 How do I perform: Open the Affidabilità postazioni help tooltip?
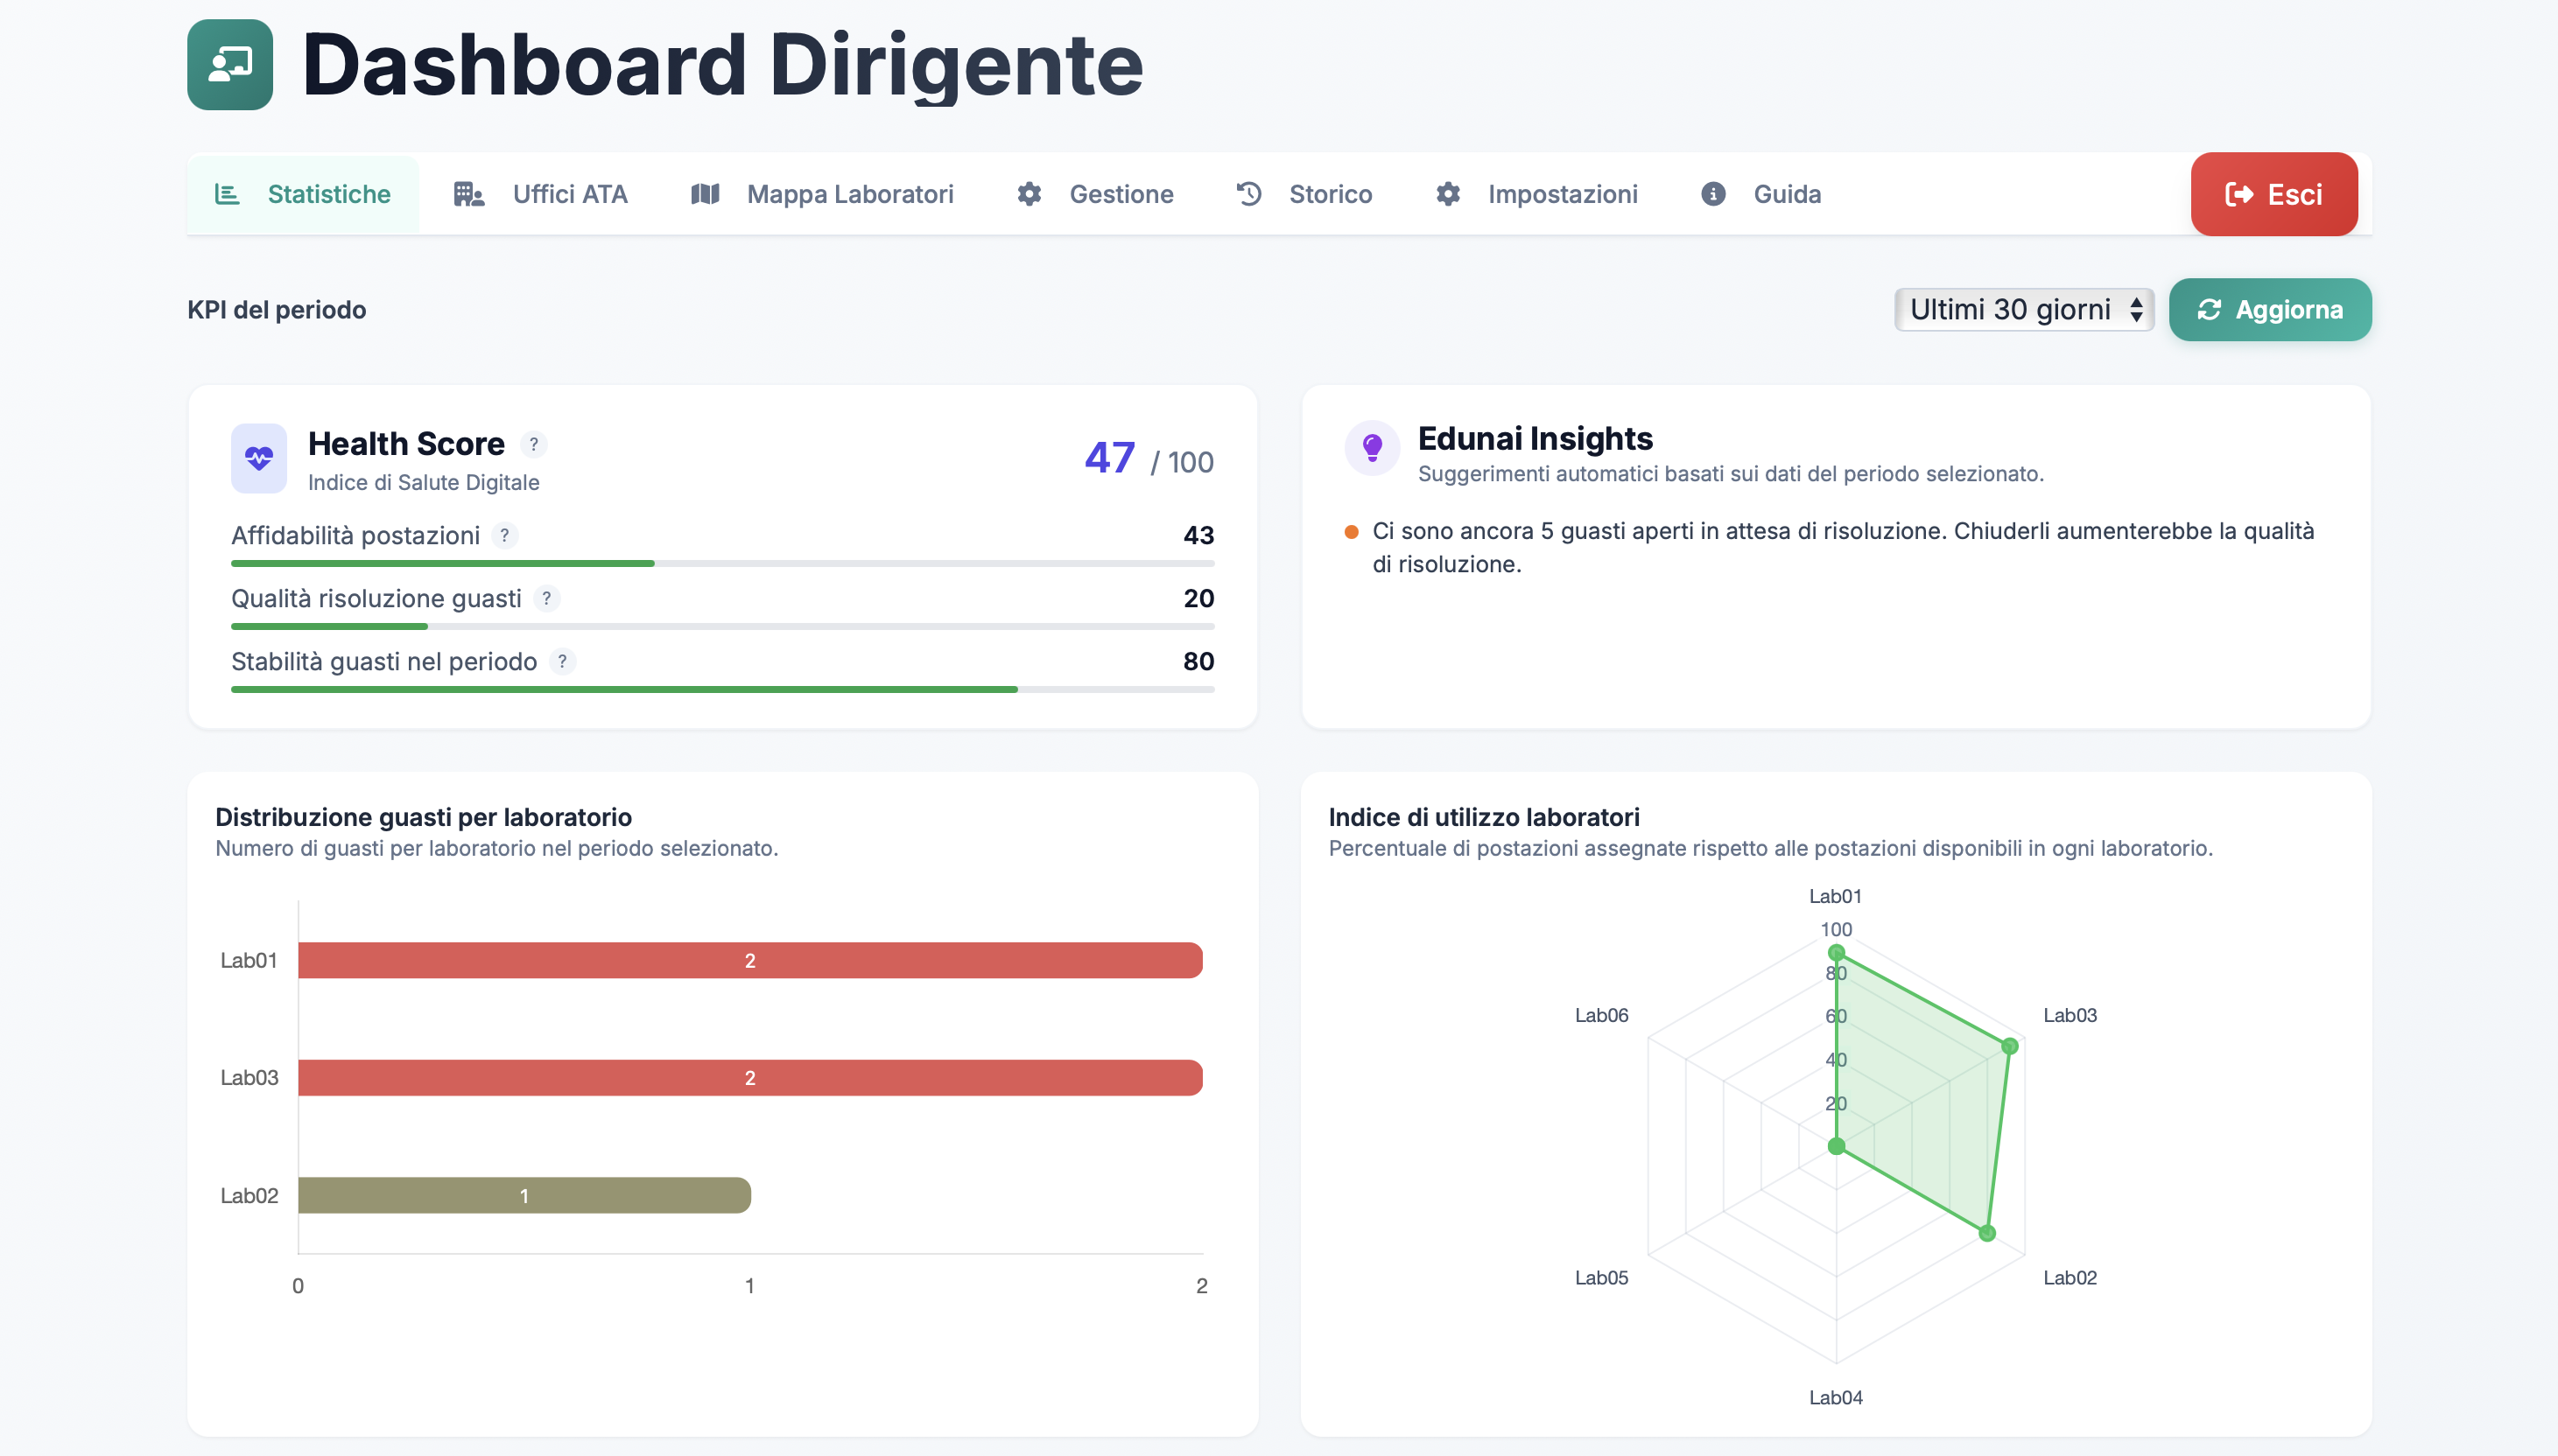(505, 536)
